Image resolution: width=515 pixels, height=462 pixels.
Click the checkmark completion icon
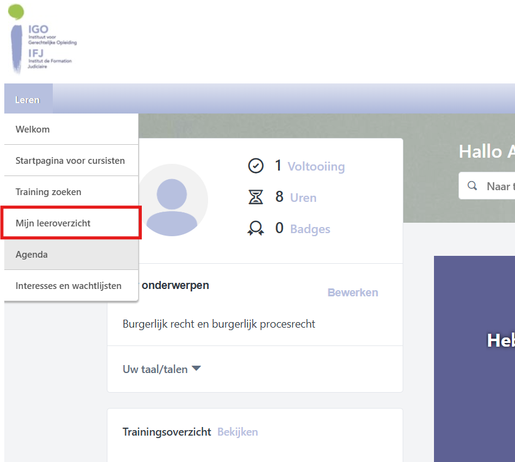(255, 166)
